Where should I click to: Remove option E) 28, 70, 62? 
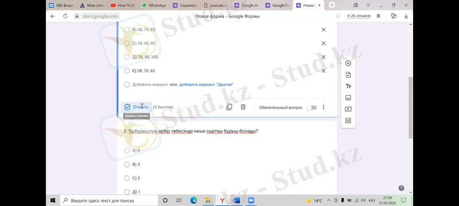pyautogui.click(x=324, y=70)
